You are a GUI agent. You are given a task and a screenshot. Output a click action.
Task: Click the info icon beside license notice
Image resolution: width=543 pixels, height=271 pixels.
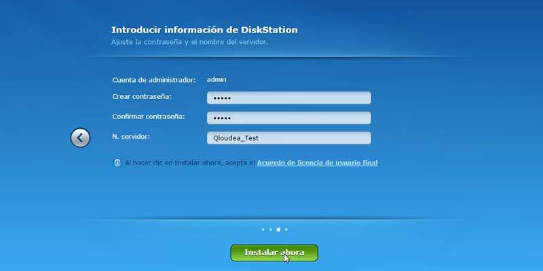coord(117,163)
